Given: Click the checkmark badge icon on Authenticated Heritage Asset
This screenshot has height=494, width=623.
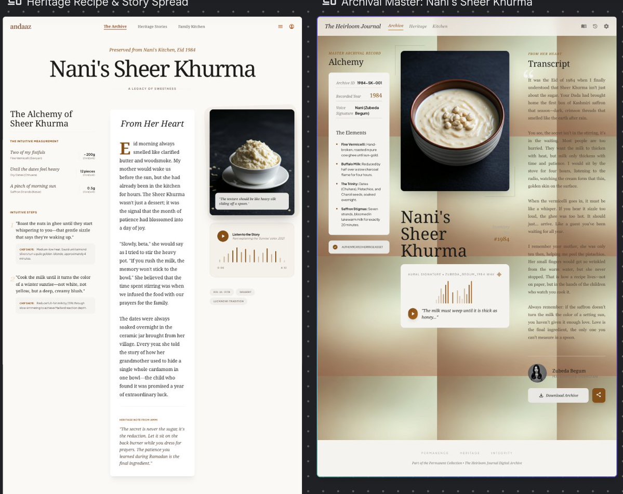Looking at the screenshot, I should [x=335, y=247].
